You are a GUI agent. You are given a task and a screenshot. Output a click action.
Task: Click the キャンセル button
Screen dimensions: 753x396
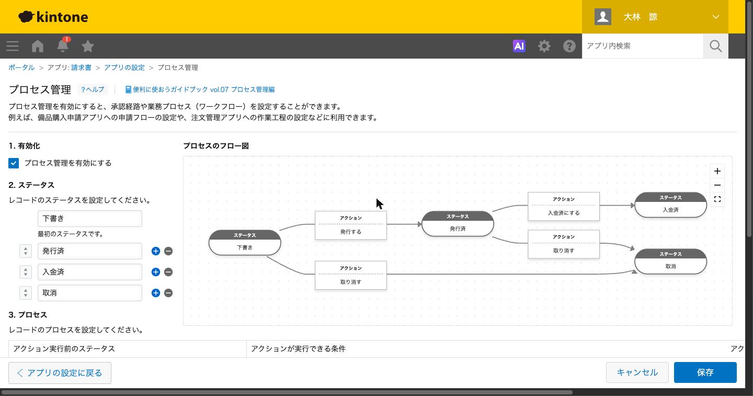click(x=637, y=372)
